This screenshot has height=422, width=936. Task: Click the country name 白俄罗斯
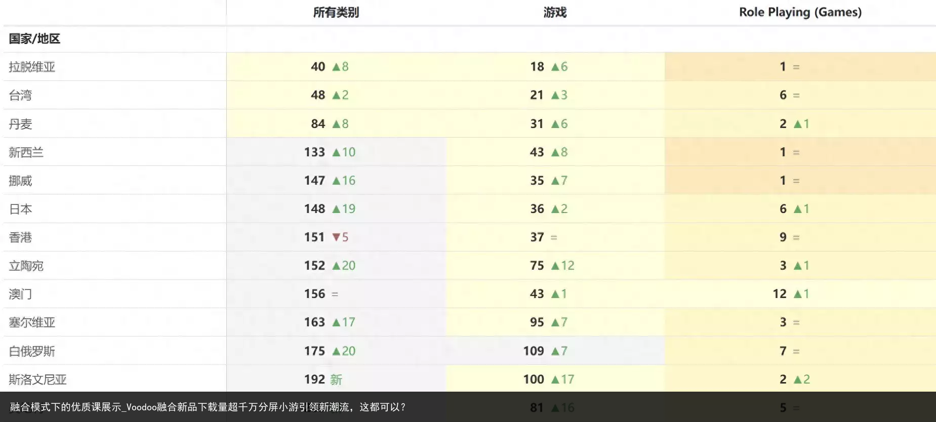[32, 351]
